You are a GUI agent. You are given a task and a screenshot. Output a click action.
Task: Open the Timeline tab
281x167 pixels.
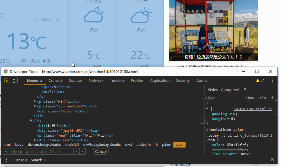(x=117, y=81)
